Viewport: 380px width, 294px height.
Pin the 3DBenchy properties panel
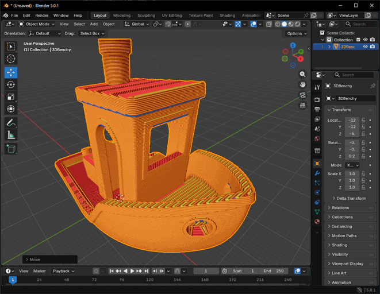373,86
